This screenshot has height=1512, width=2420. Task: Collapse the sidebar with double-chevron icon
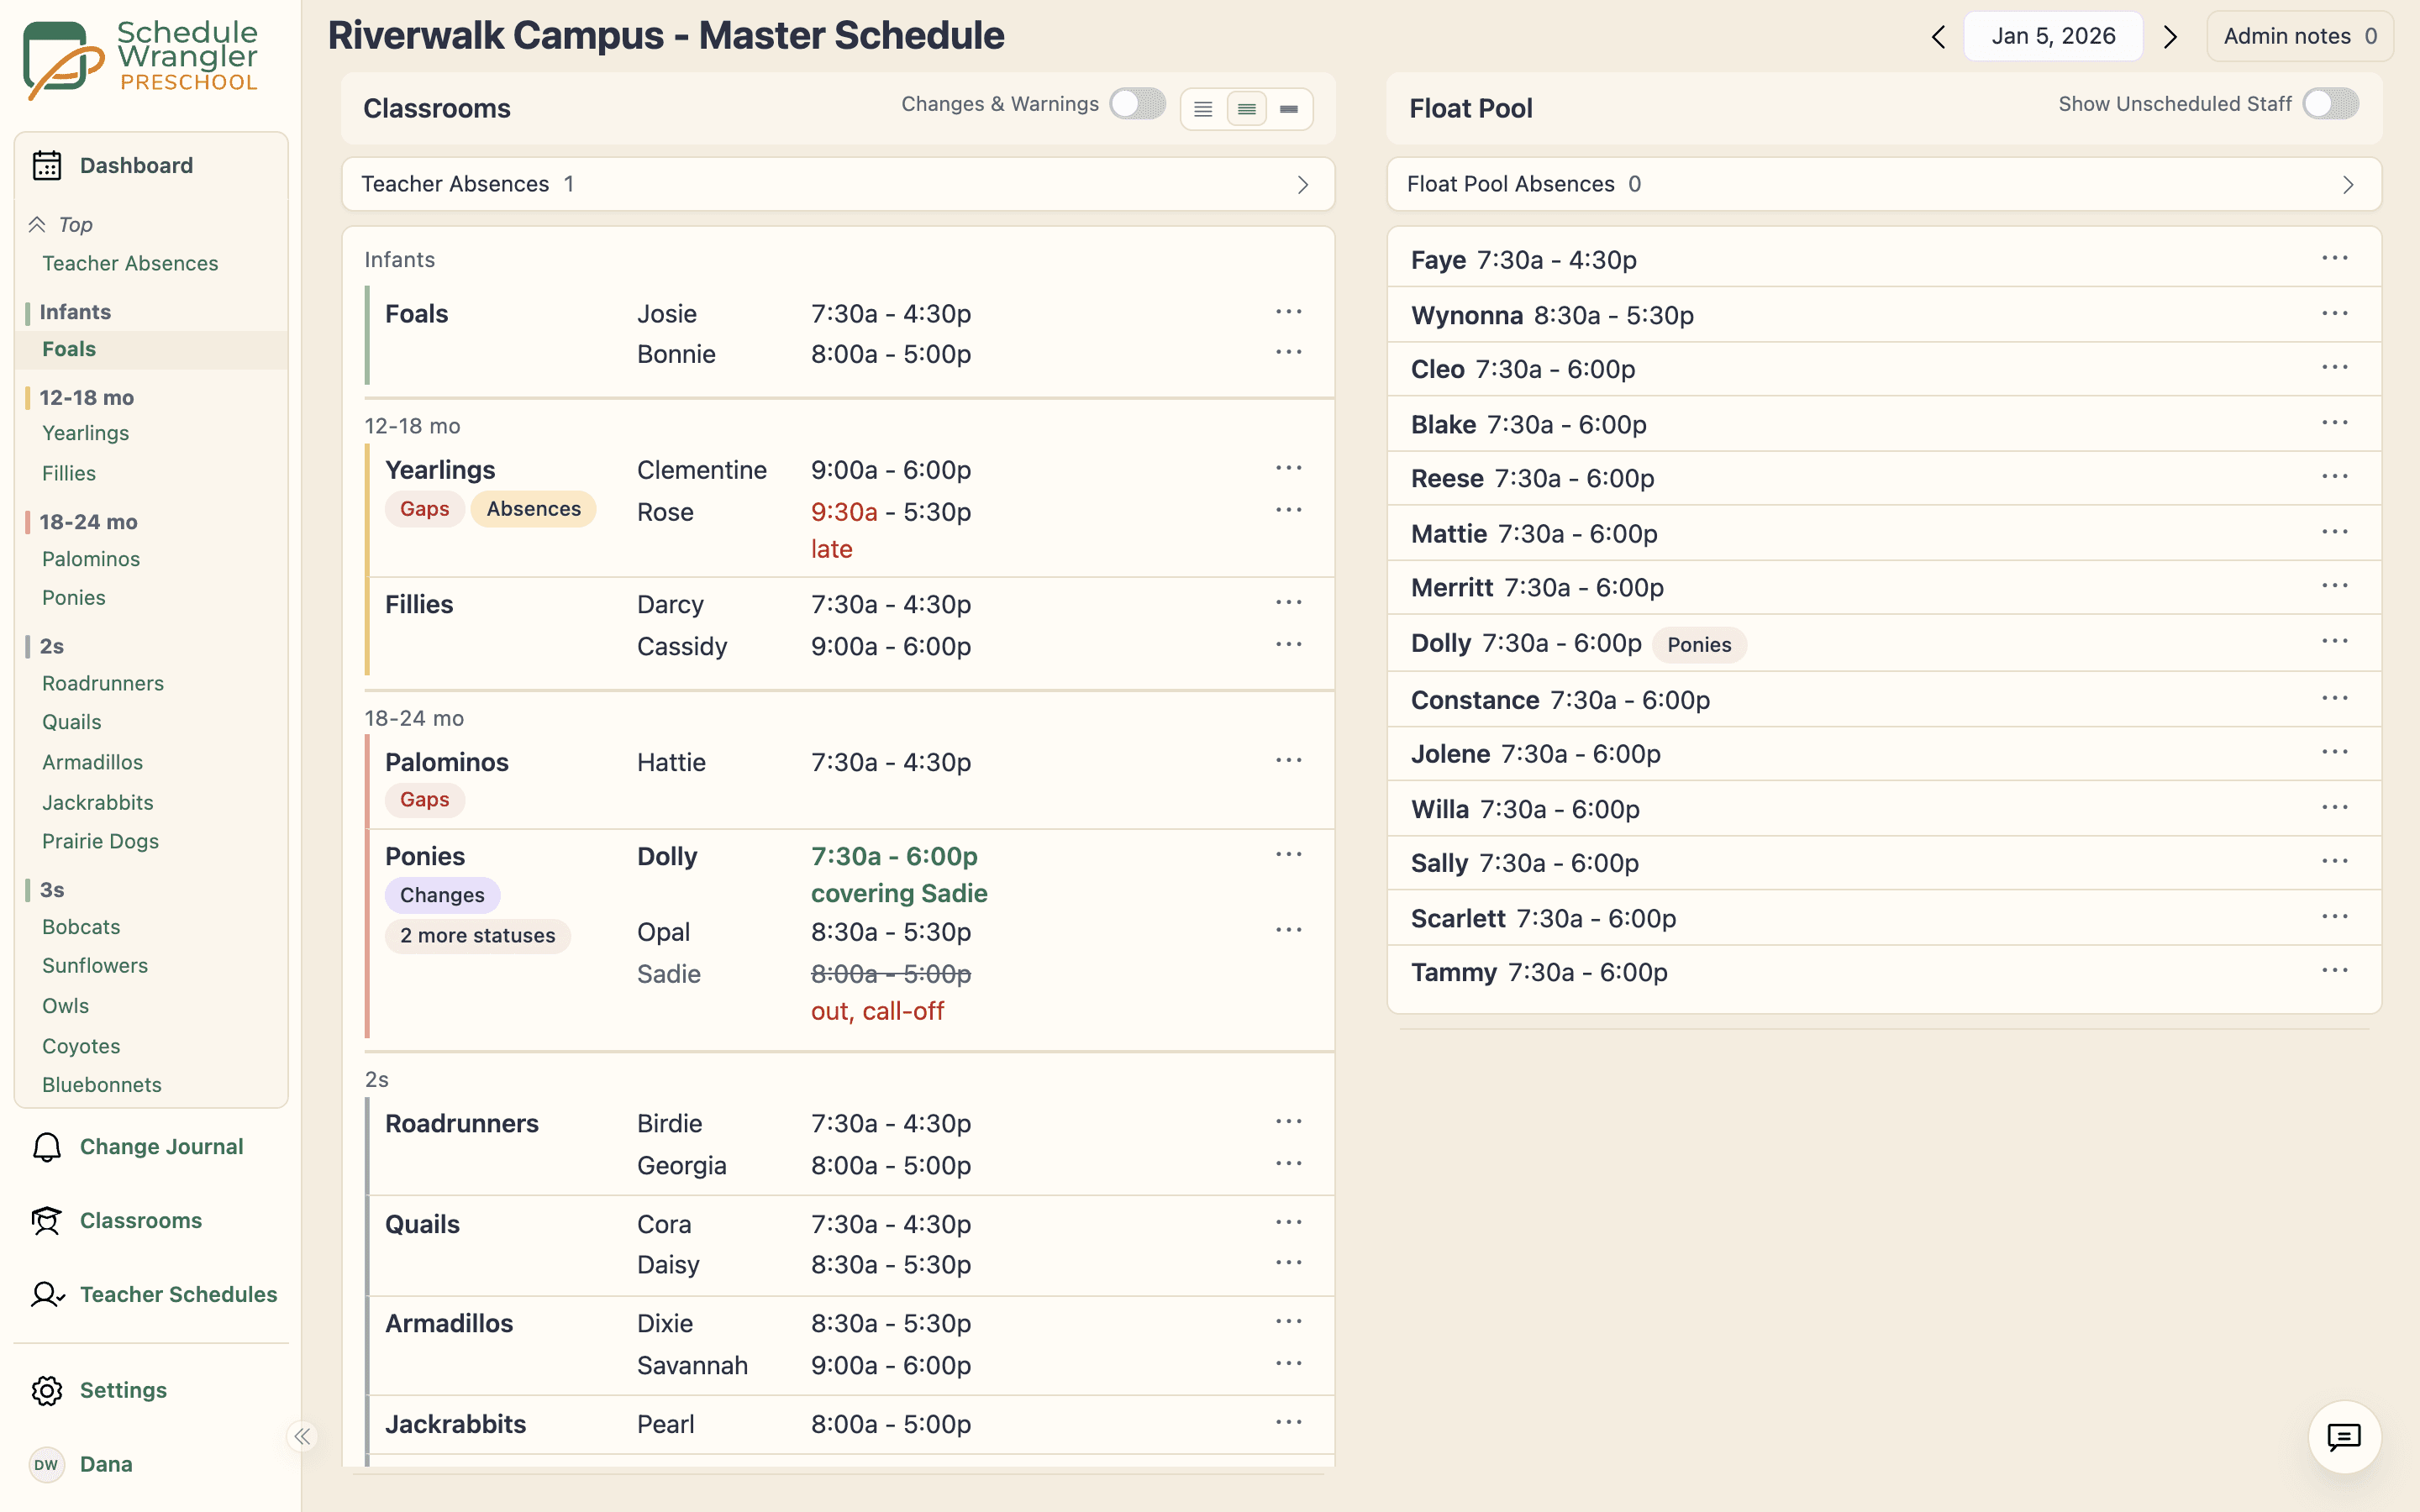pyautogui.click(x=302, y=1436)
